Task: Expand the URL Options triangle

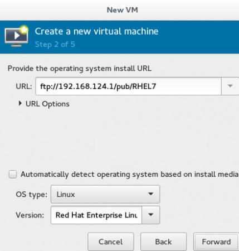Action: (x=20, y=104)
